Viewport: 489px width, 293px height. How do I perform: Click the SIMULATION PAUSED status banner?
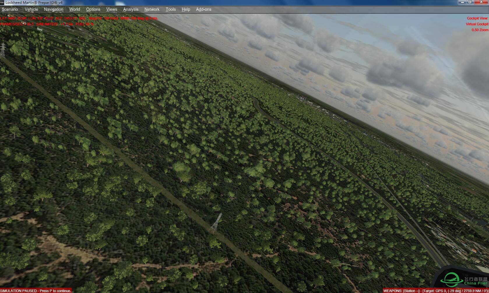(35, 291)
